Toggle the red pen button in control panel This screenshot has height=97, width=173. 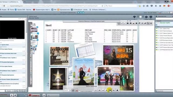point(76,90)
